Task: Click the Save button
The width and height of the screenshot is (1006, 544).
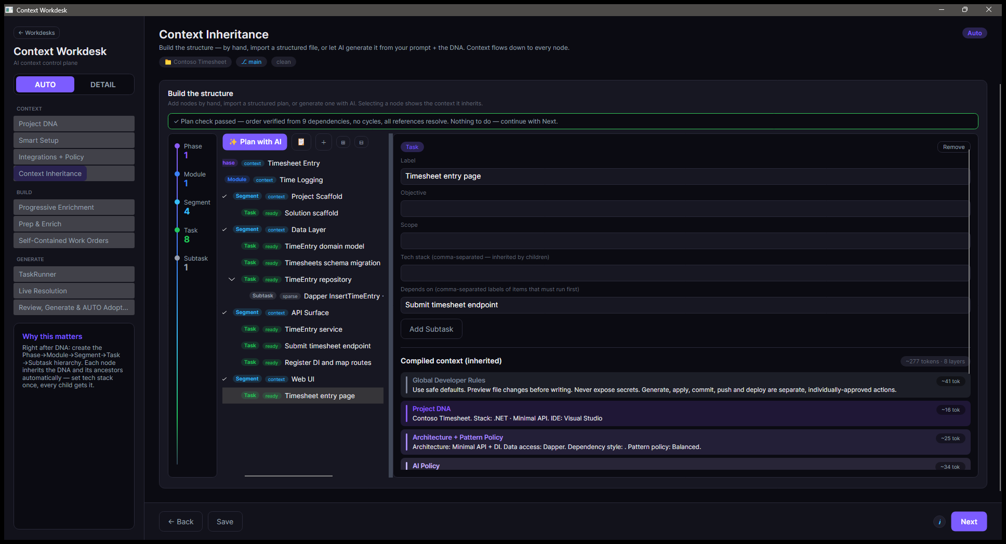Action: [x=225, y=522]
